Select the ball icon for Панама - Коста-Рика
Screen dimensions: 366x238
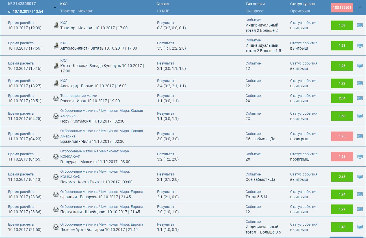coord(56,177)
